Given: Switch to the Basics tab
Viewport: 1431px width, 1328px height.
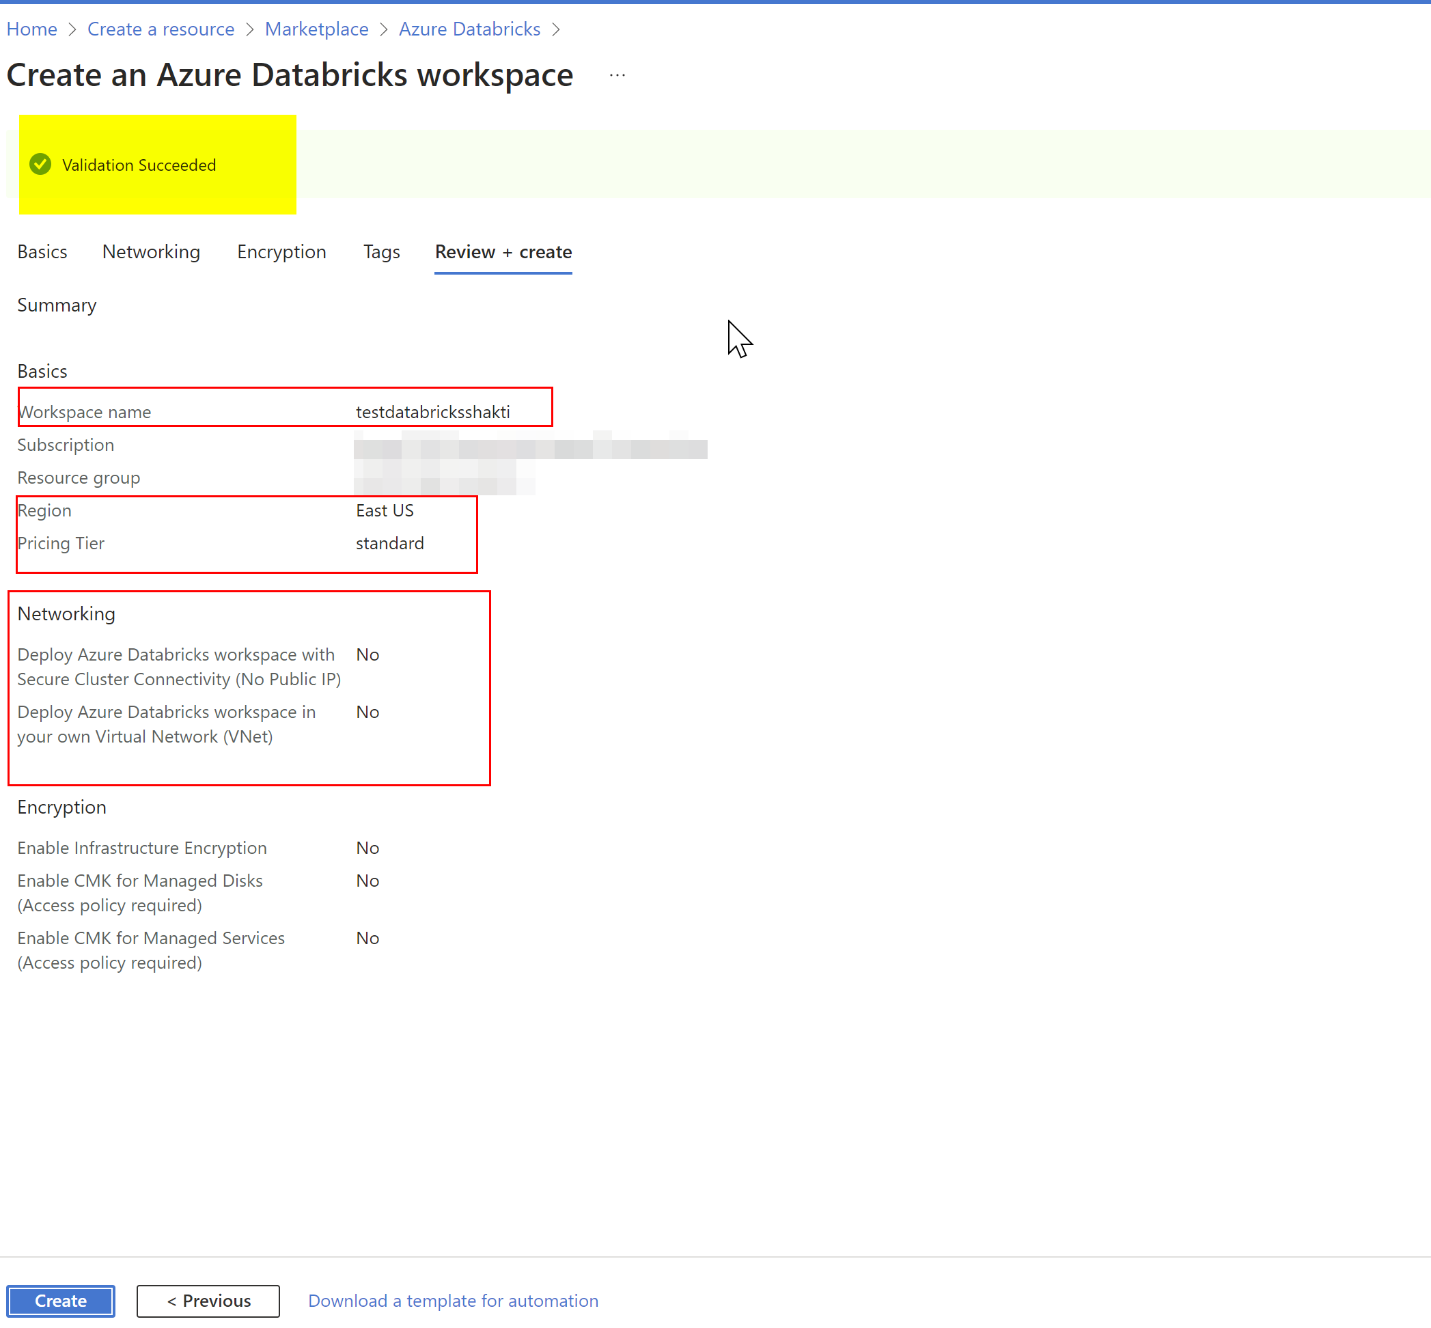Looking at the screenshot, I should [42, 252].
